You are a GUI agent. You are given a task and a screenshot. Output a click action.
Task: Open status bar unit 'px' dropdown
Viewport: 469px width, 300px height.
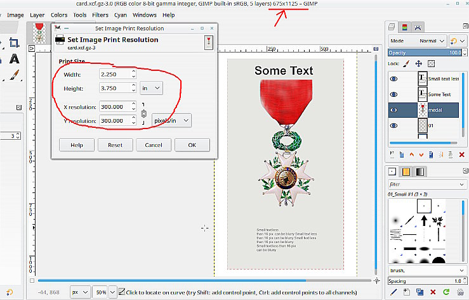pos(80,292)
